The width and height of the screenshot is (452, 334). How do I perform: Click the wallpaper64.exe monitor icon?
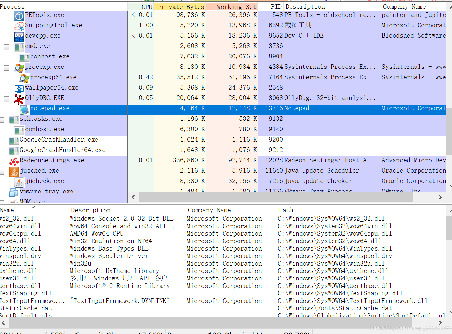19,88
